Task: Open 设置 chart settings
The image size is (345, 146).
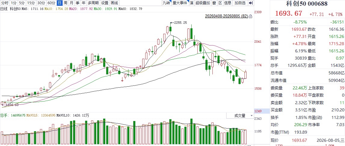Action: point(105,3)
